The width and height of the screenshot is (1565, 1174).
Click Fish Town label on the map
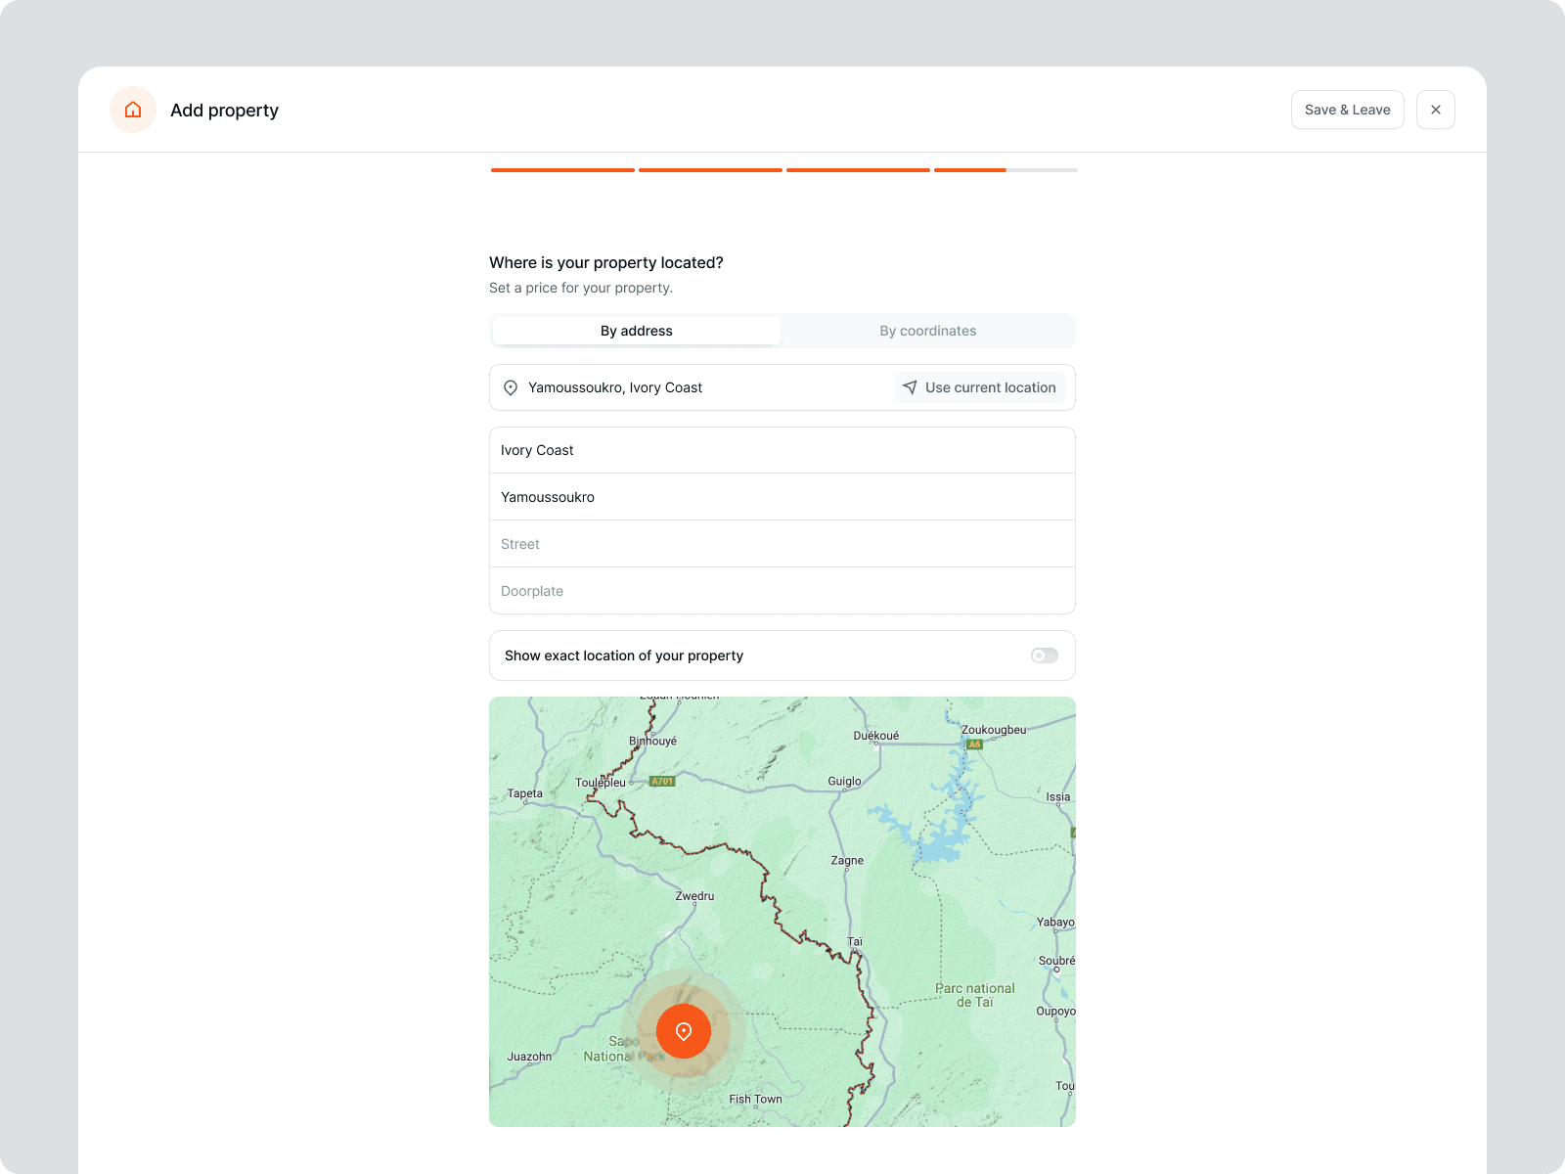755,1099
